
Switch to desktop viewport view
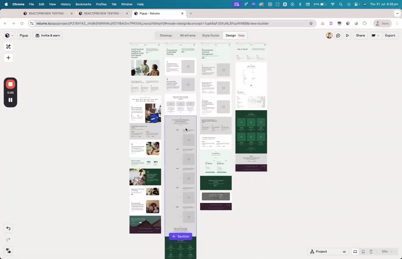point(355,252)
